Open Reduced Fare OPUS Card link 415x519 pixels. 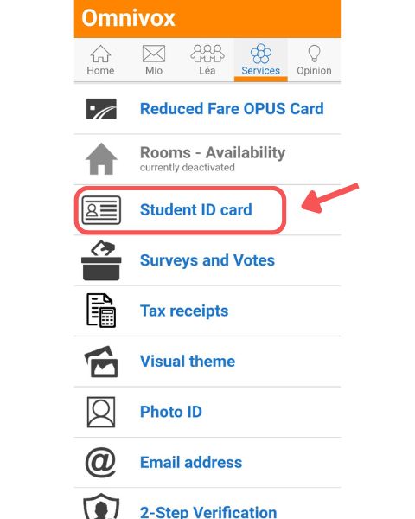click(x=232, y=109)
